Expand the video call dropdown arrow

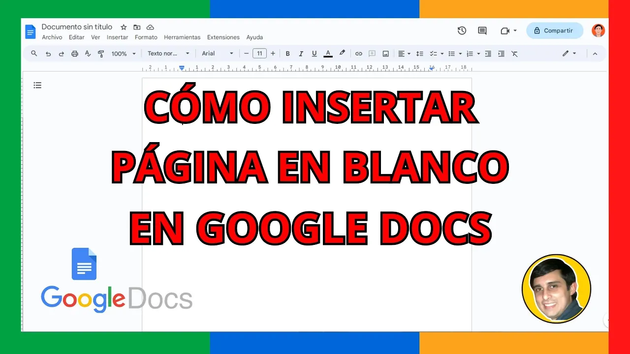tap(515, 30)
